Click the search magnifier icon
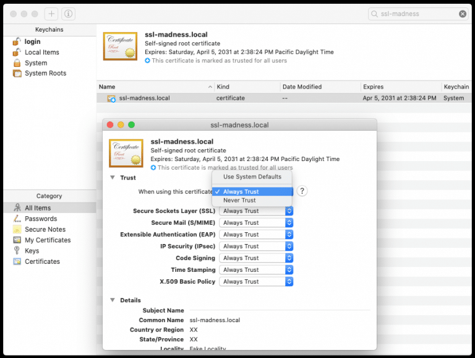The height and width of the screenshot is (358, 475). [374, 14]
